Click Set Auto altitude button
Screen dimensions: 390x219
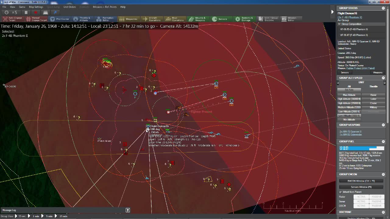pos(349,90)
